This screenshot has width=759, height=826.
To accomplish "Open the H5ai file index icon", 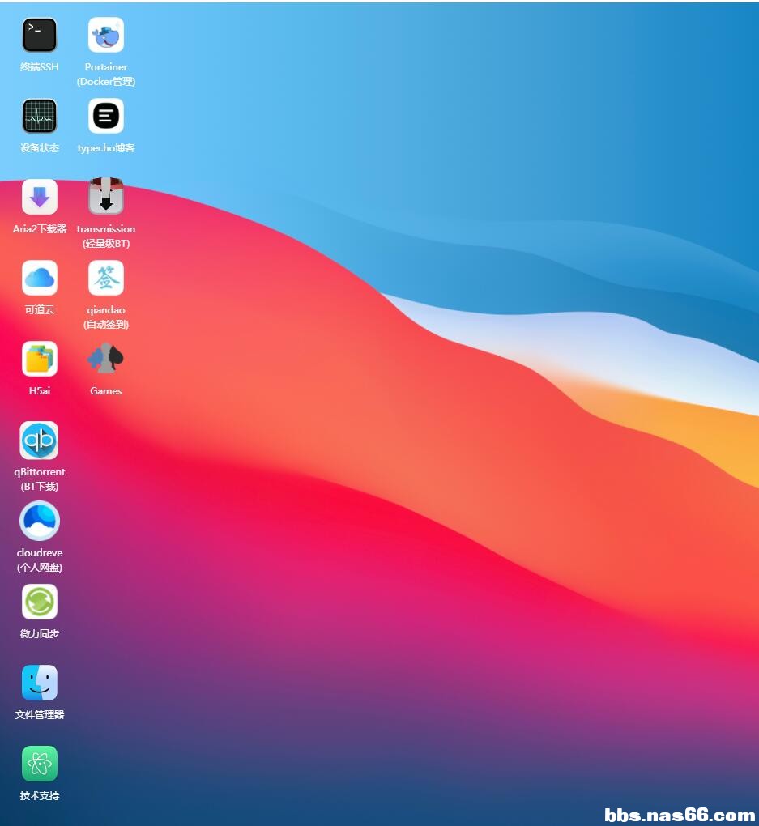I will [x=40, y=360].
